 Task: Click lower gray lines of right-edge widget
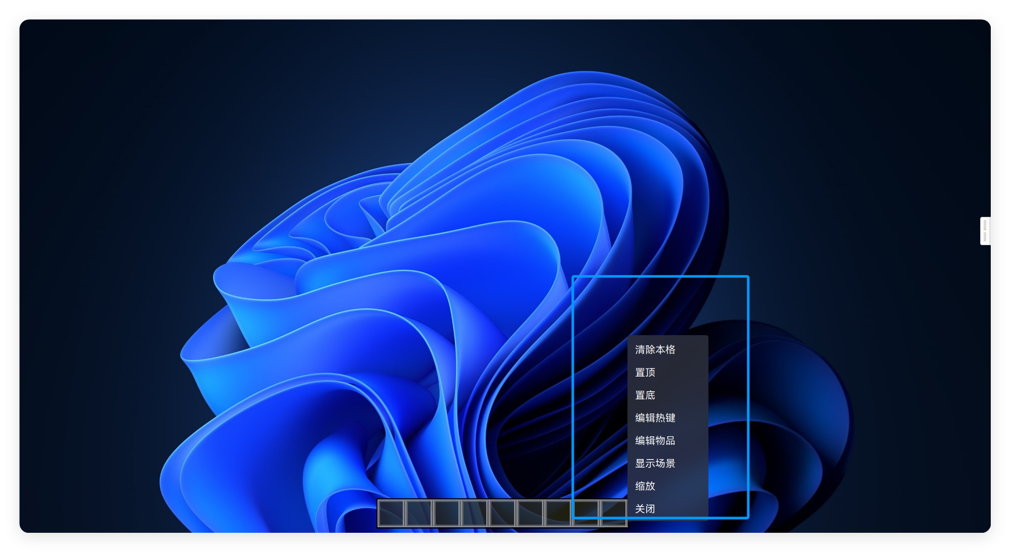click(x=985, y=237)
